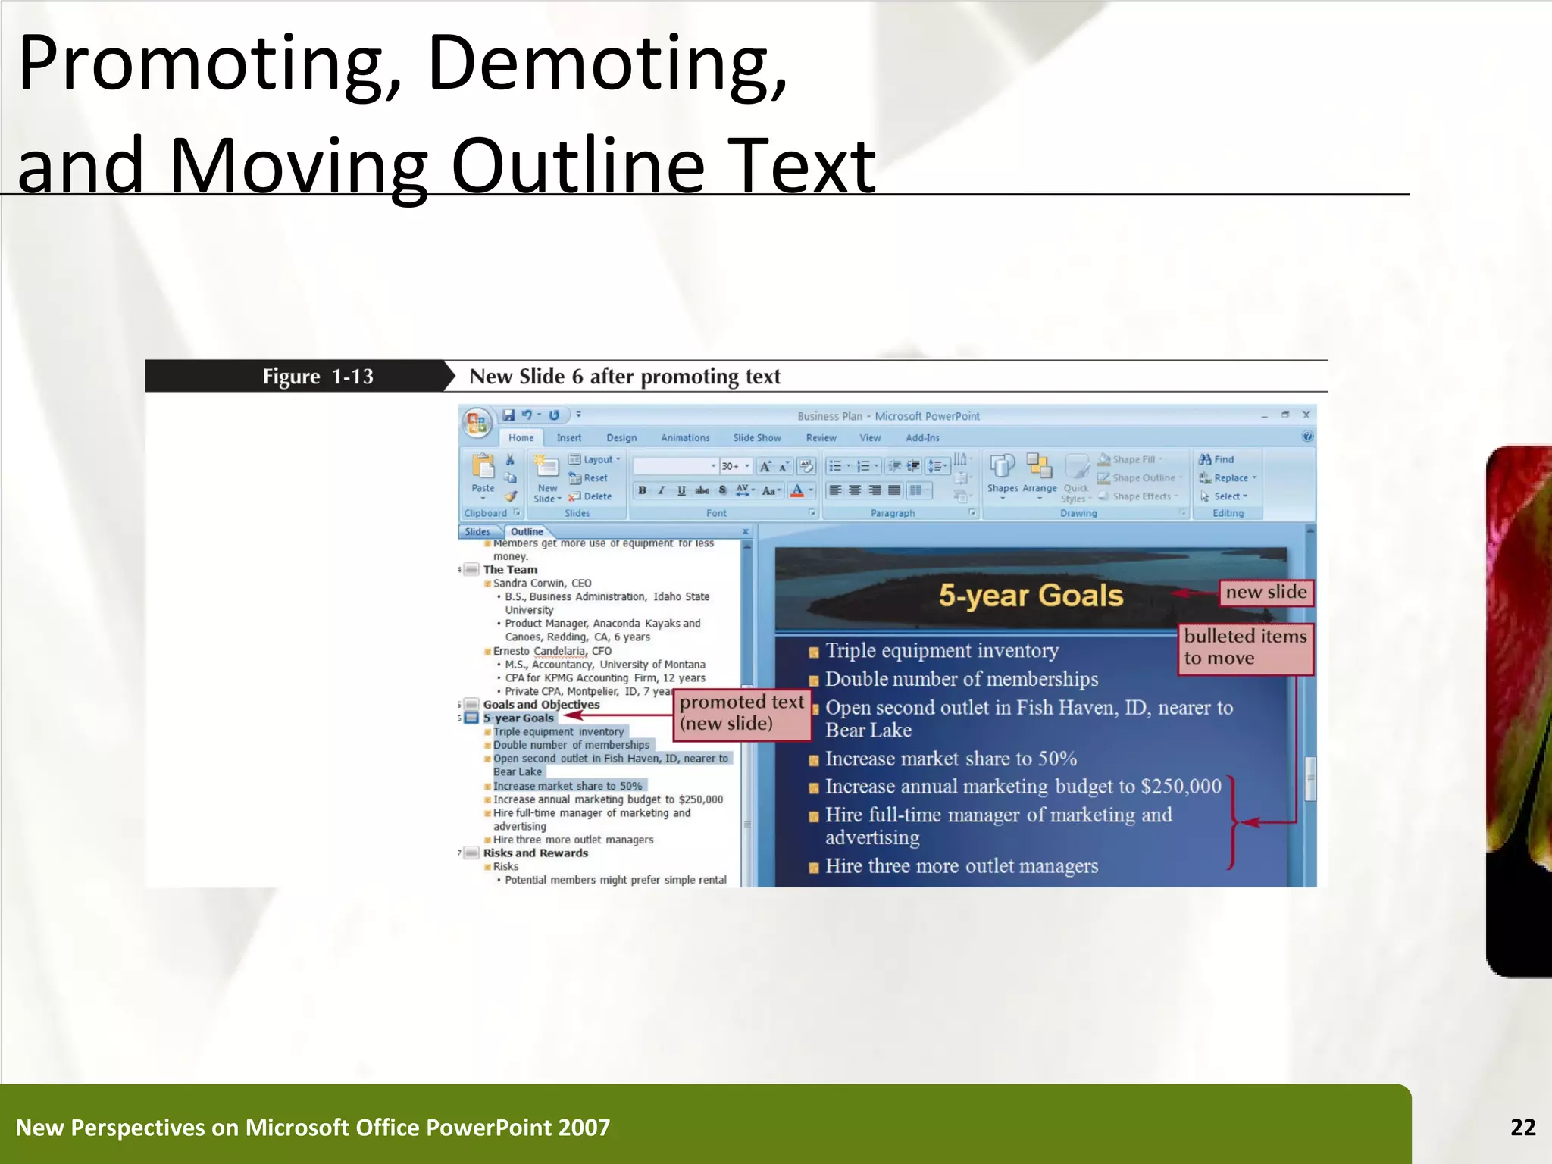Align text right

(x=875, y=490)
